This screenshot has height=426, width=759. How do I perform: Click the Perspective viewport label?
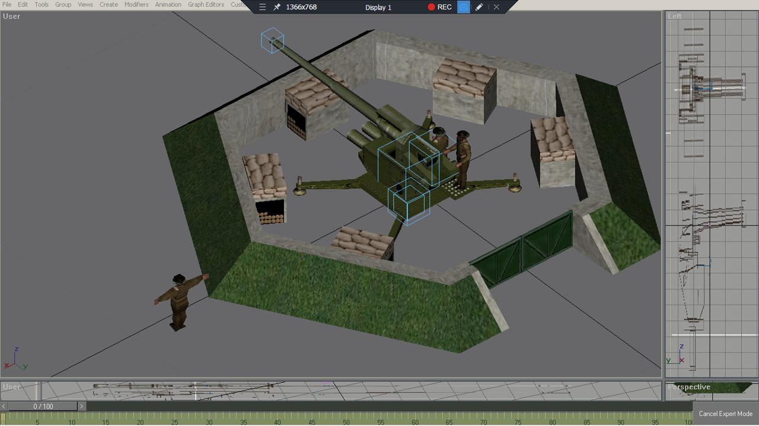(689, 387)
